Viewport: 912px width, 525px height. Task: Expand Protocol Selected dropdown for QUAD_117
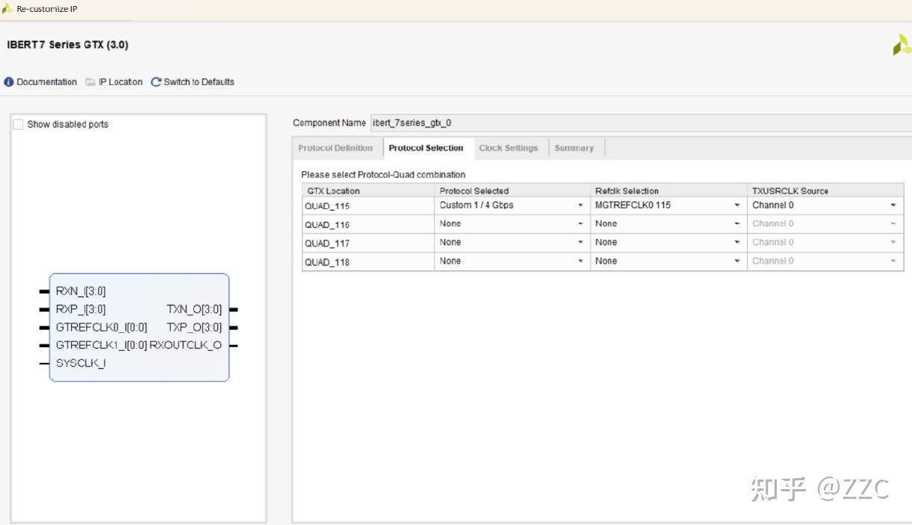(x=580, y=243)
